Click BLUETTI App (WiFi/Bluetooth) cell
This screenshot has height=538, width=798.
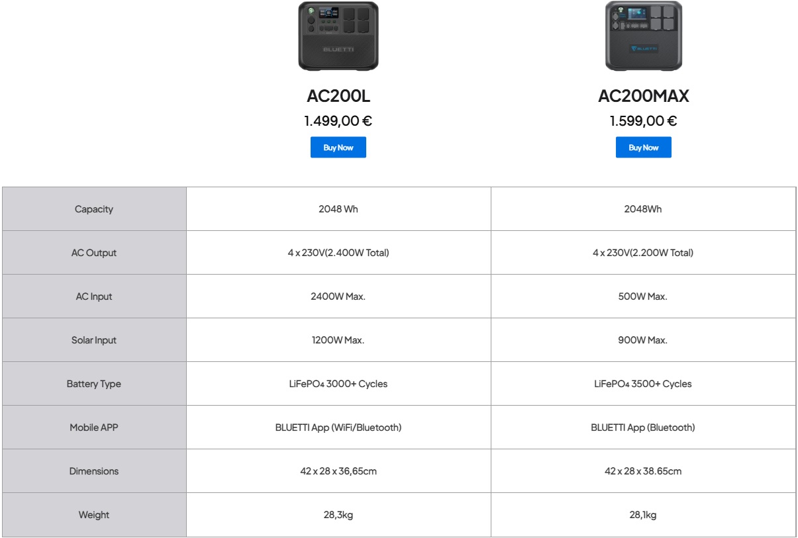point(338,427)
